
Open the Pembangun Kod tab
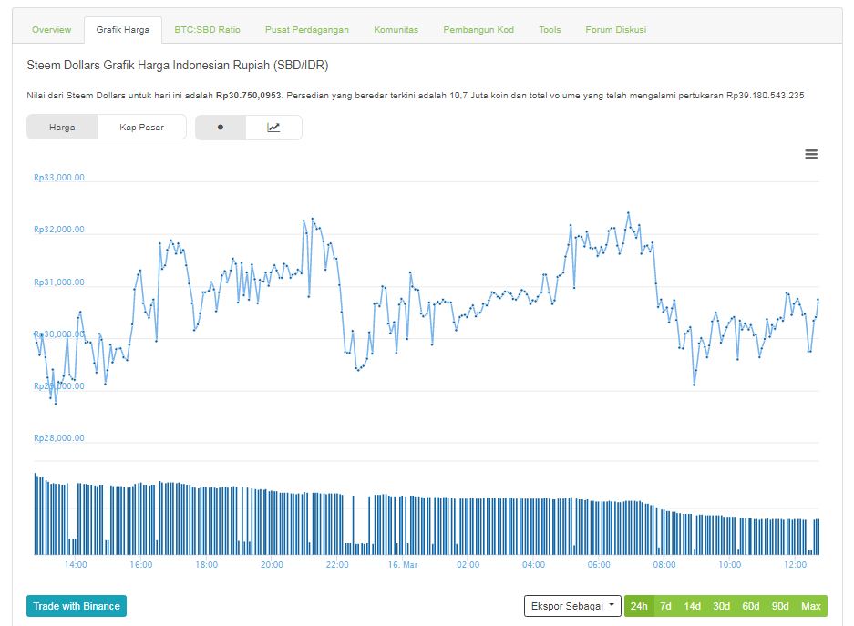tap(478, 30)
